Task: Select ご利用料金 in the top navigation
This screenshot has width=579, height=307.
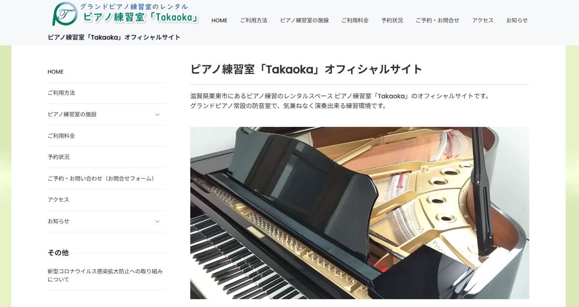Action: tap(355, 20)
